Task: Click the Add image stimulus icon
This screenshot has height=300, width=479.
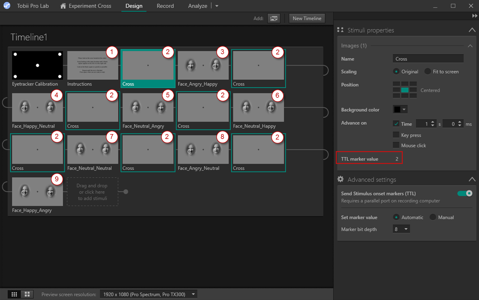Action: coord(274,18)
